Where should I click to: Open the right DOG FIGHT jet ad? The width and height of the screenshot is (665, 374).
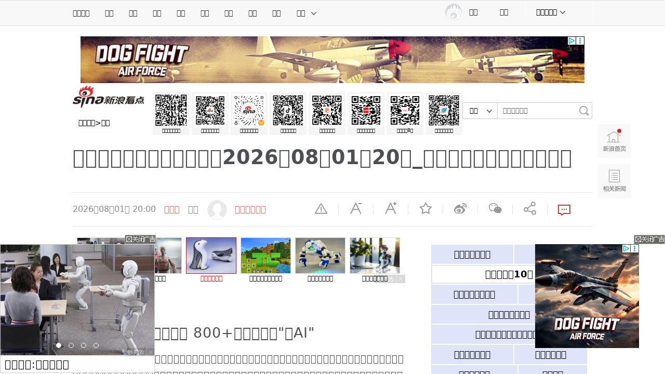(587, 296)
